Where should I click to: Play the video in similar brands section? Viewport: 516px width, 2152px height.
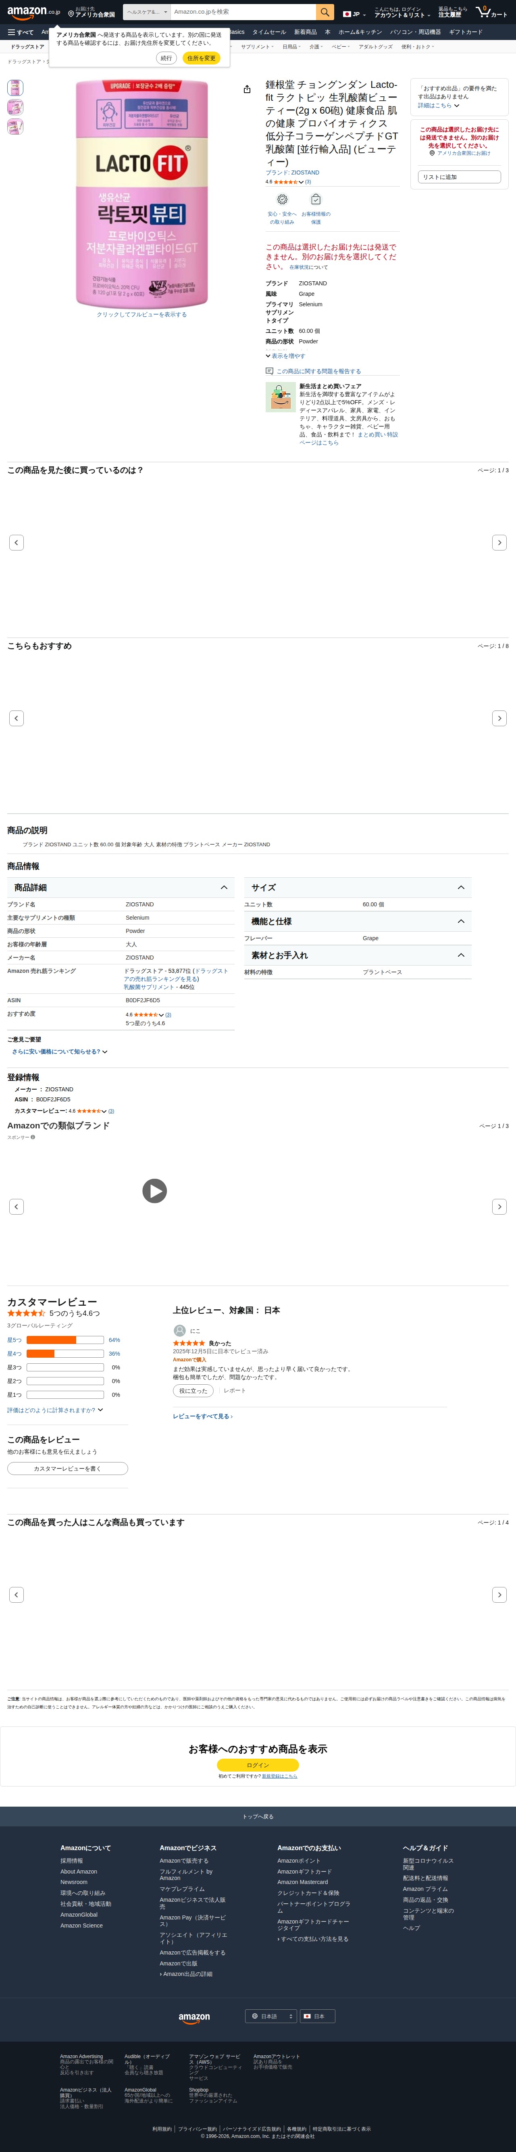[154, 1190]
